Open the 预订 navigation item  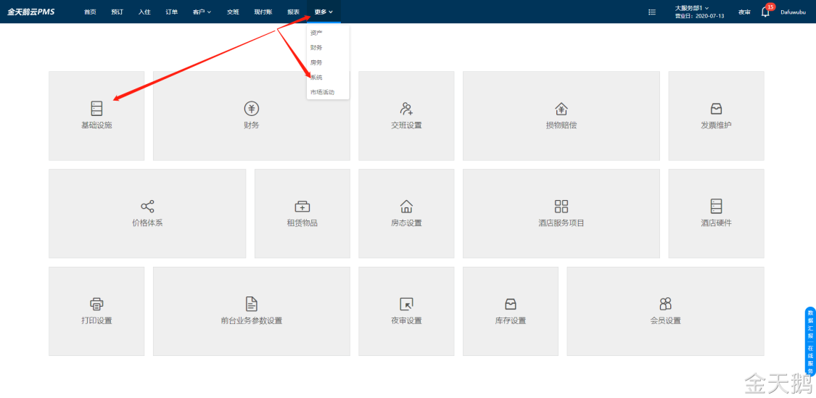pos(117,12)
